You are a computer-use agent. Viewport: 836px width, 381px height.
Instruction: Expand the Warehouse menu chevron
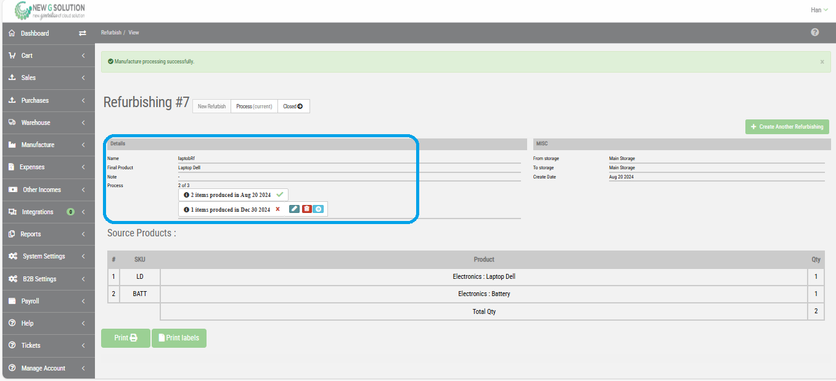83,122
